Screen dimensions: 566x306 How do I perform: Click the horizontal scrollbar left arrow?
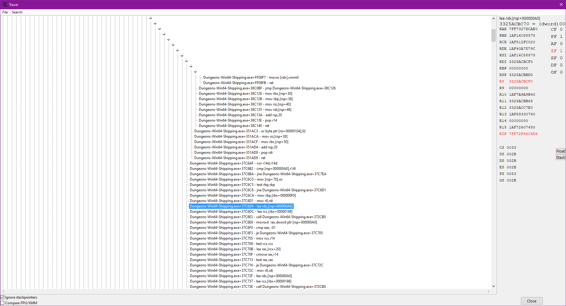point(3,291)
